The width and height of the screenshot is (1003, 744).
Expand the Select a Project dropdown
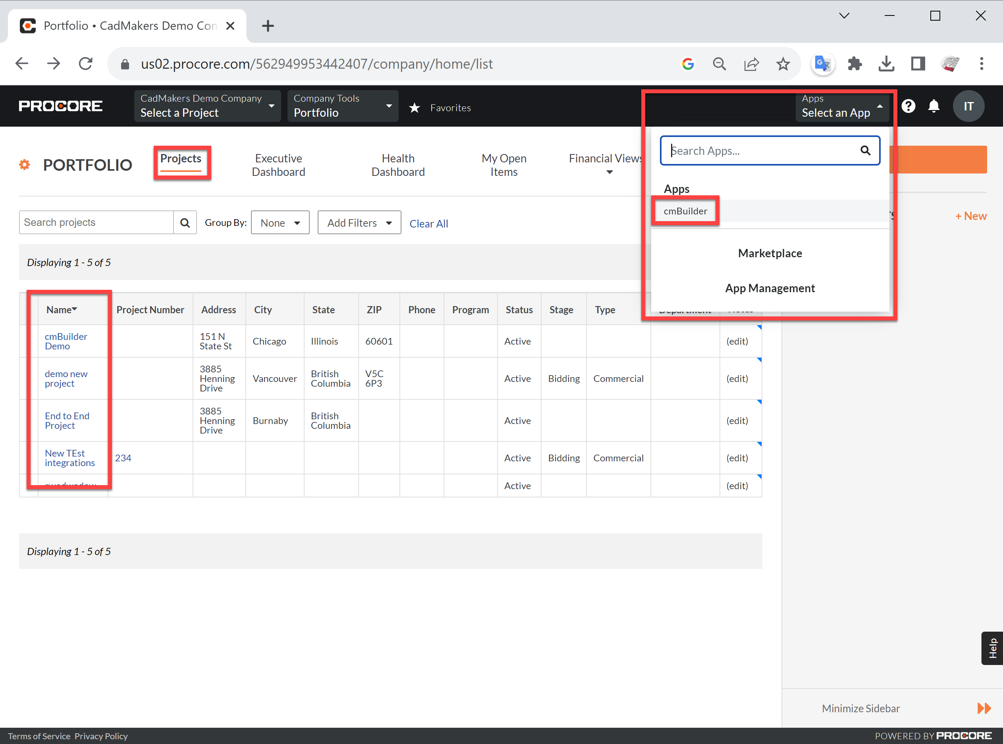click(207, 106)
